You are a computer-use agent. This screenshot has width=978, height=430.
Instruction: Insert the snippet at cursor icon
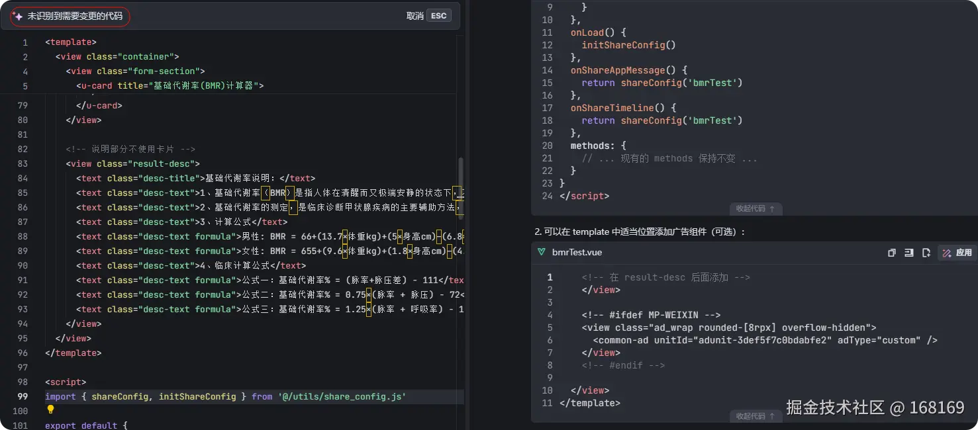click(x=909, y=253)
